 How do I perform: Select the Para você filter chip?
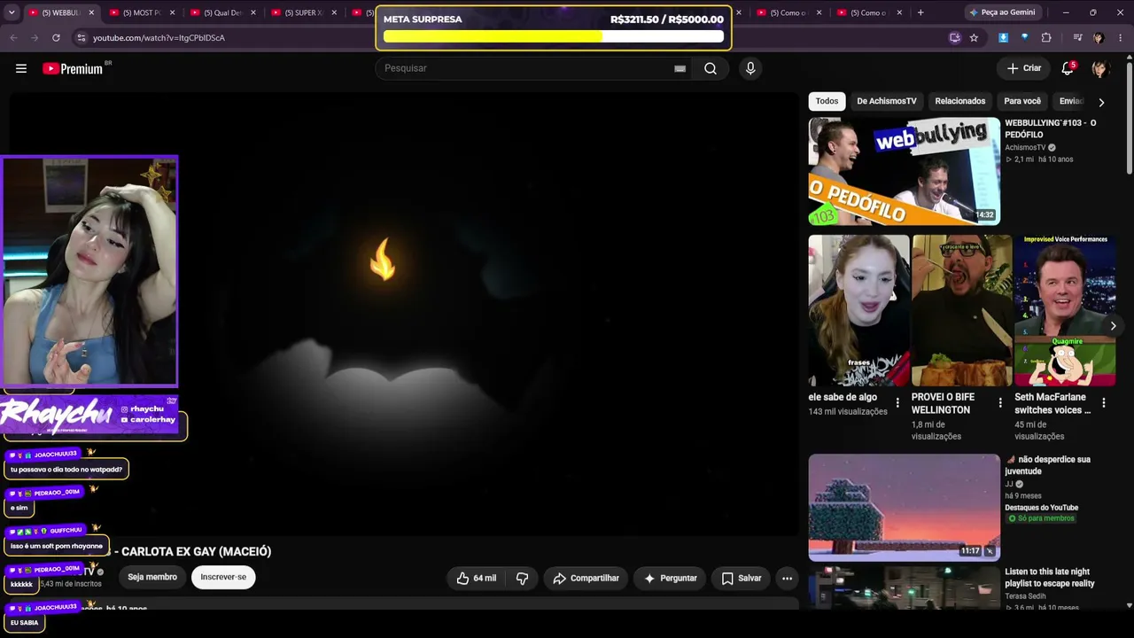click(1022, 101)
